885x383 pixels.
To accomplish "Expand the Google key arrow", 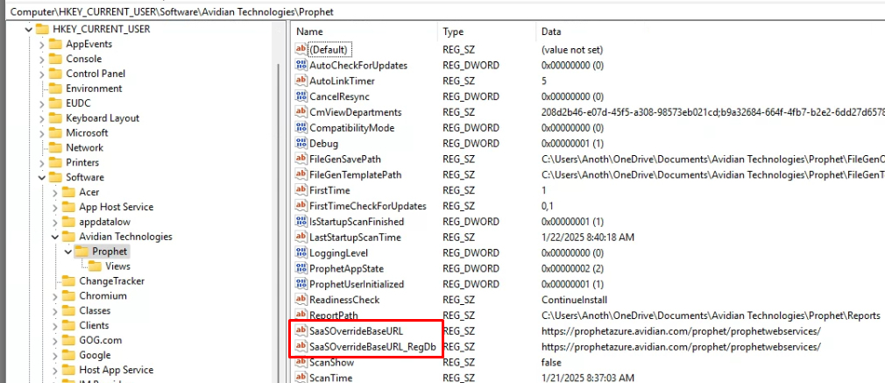I will [x=55, y=355].
